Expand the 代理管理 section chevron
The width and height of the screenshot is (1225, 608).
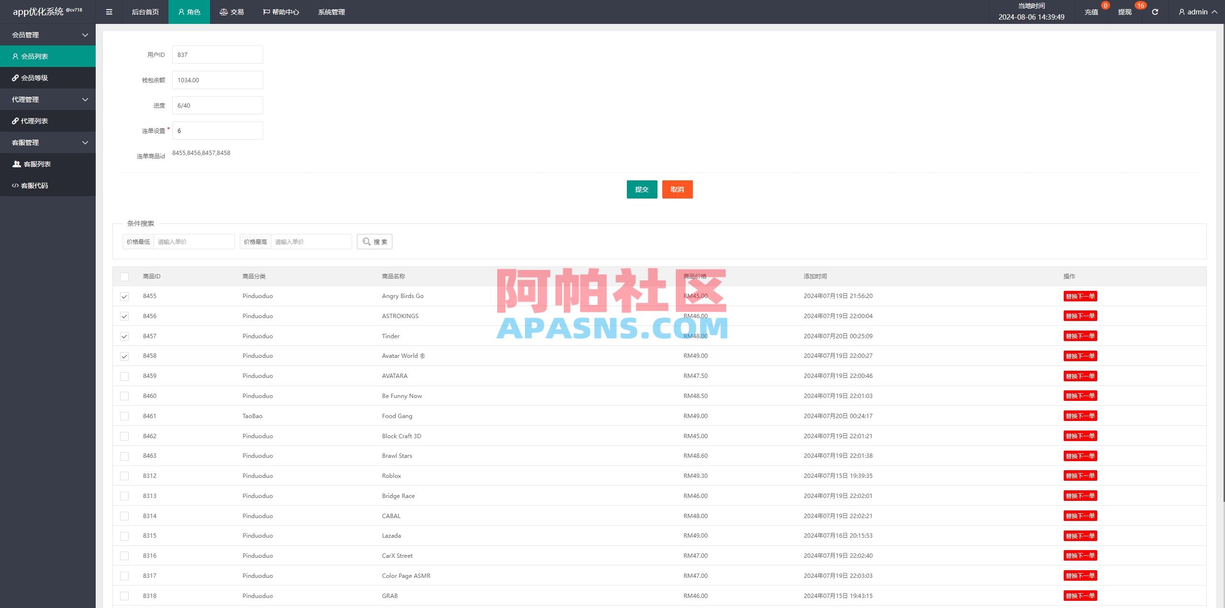pyautogui.click(x=85, y=99)
